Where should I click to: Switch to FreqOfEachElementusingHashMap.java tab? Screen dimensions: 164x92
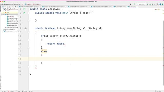tap(79, 7)
